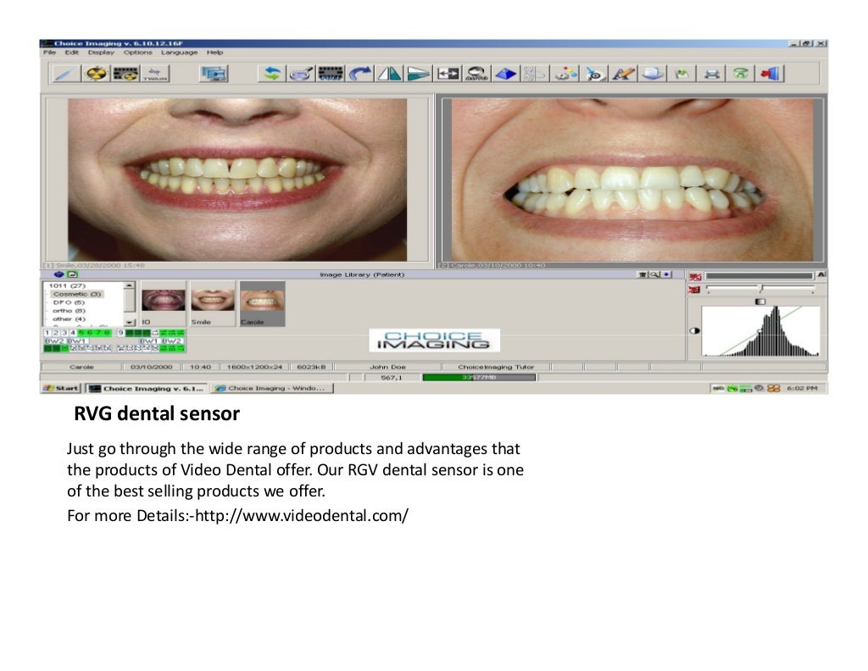868x671 pixels.
Task: Switch to Choice Imaging - Windo... taskbar window
Action: coord(272,388)
